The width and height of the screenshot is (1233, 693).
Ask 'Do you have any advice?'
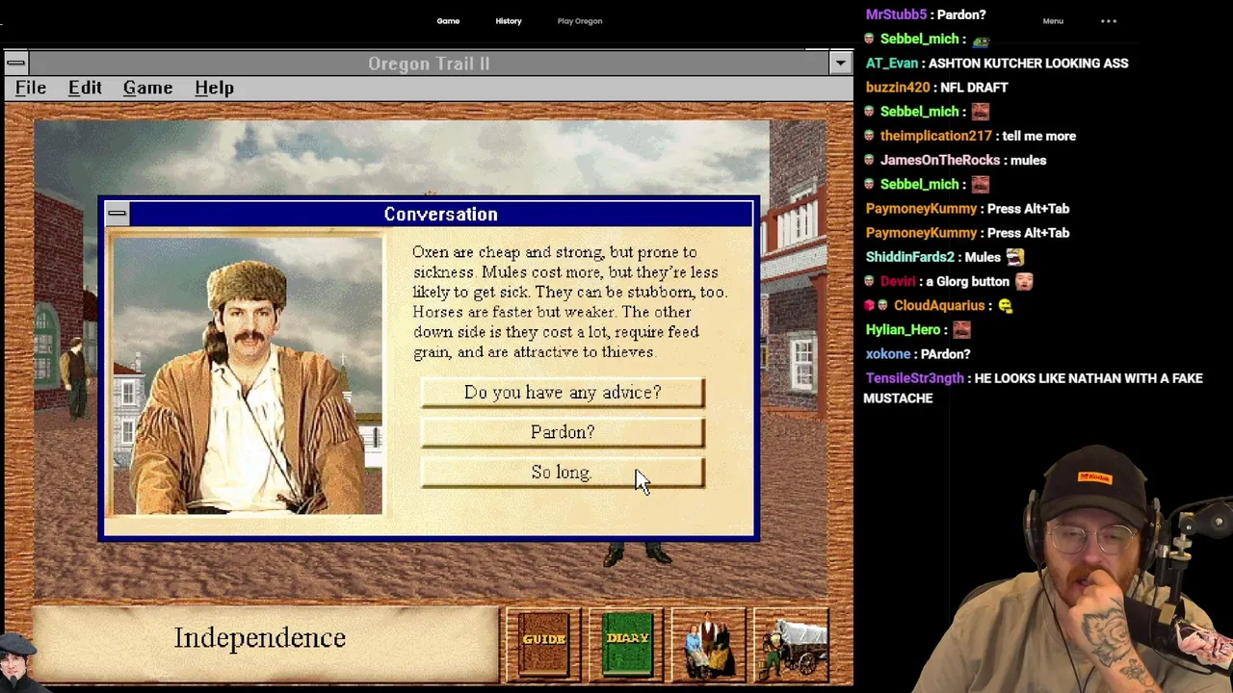coord(563,393)
